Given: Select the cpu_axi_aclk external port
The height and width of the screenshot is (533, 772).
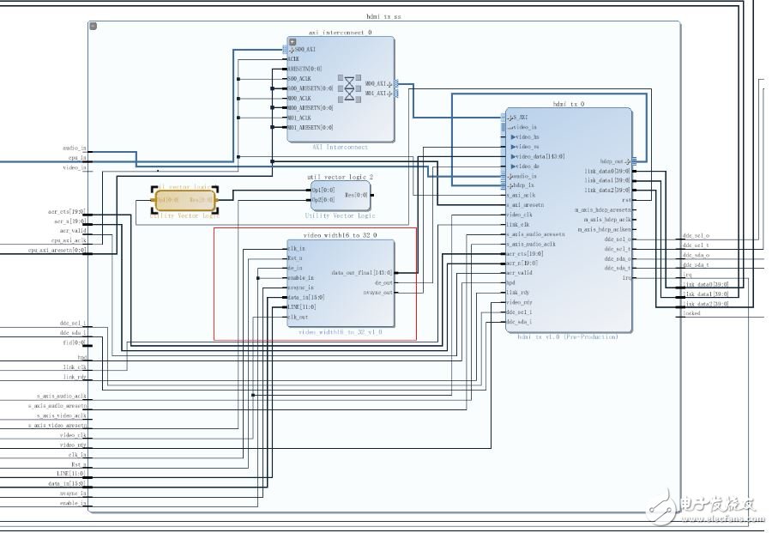Looking at the screenshot, I should (x=69, y=240).
